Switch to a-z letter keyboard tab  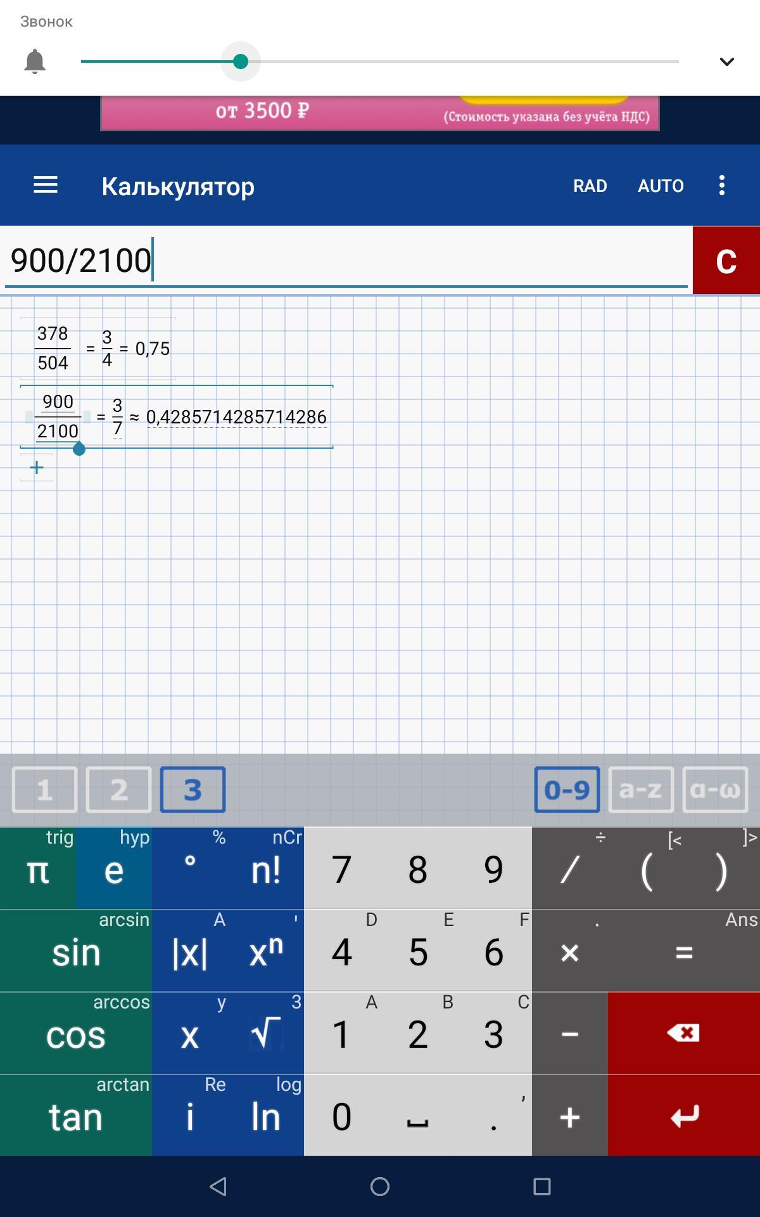(x=640, y=790)
